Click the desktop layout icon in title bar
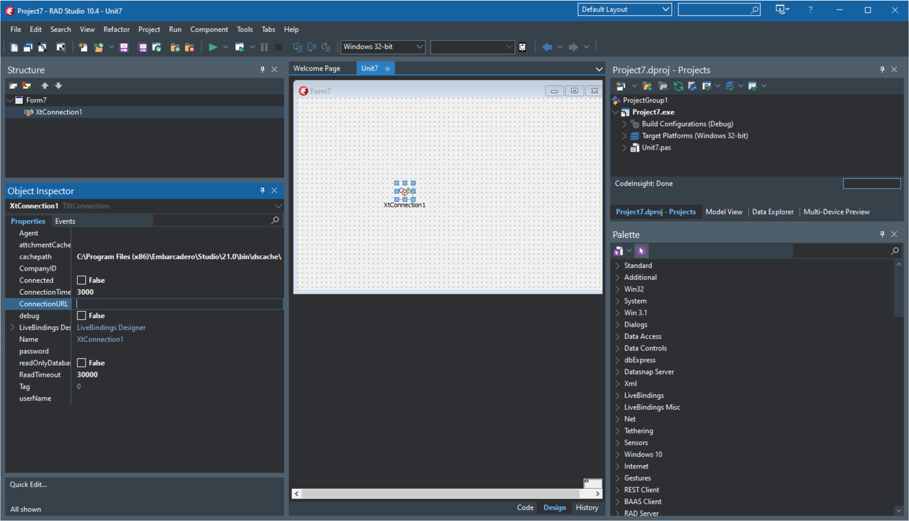909x521 pixels. (782, 9)
